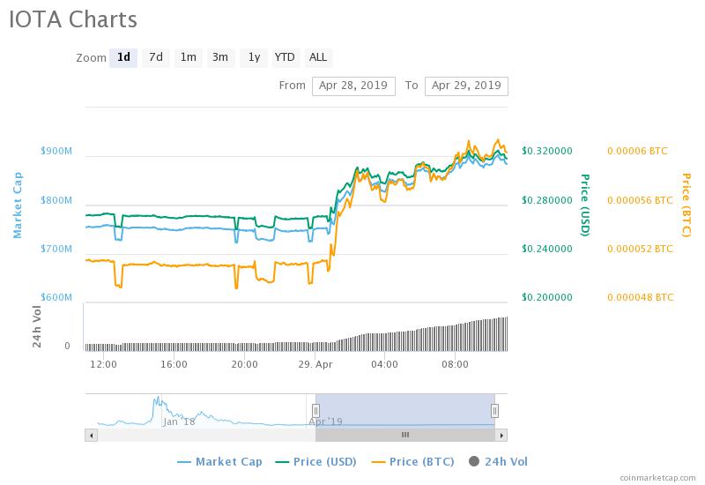Select the 3m zoom range
705x485 pixels.
pyautogui.click(x=220, y=57)
